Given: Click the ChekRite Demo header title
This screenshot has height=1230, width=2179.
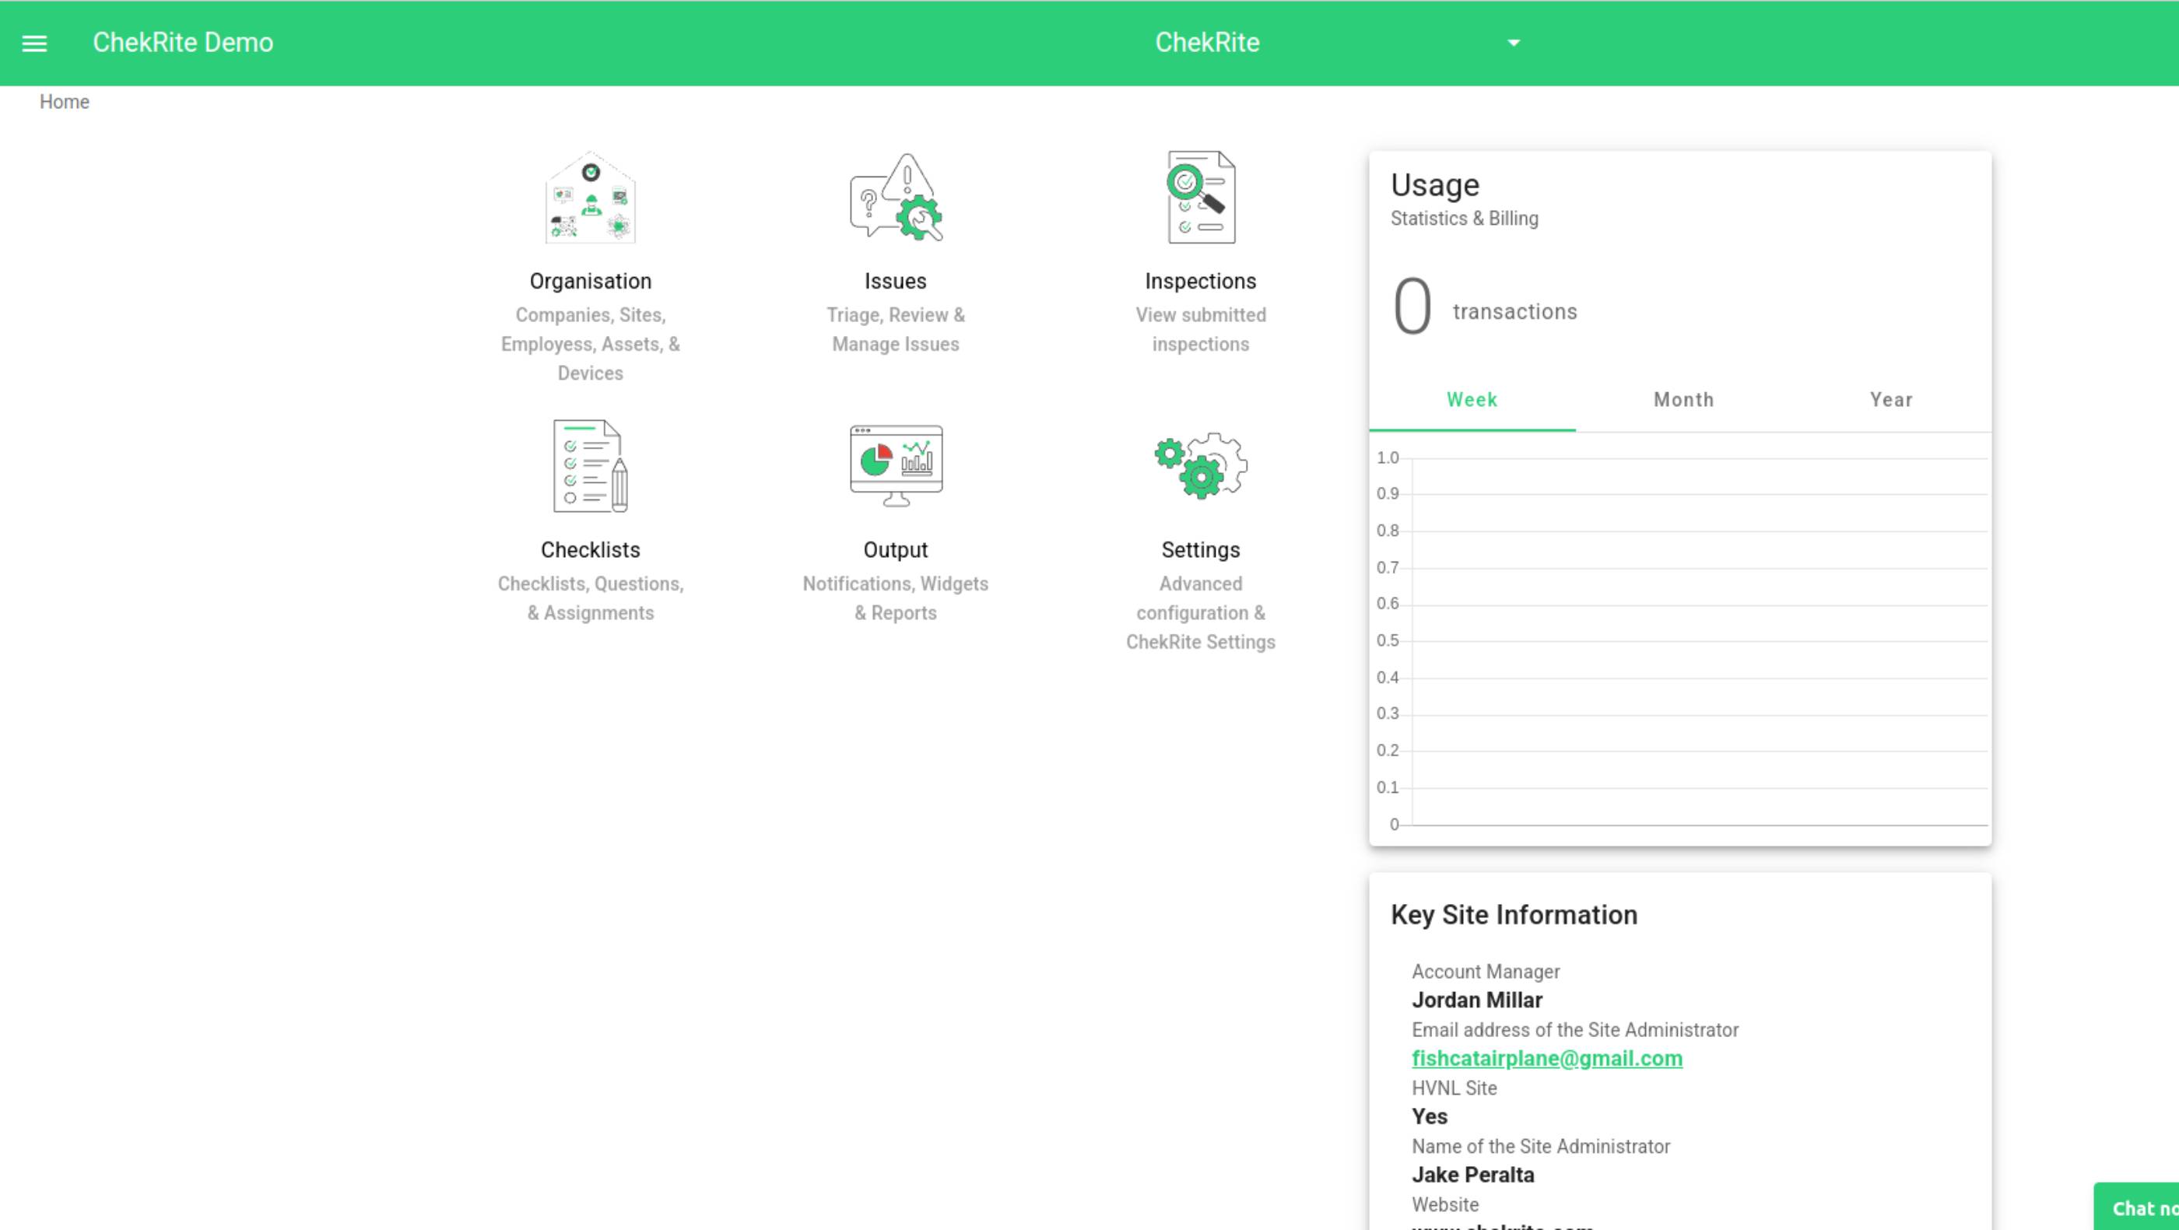Looking at the screenshot, I should (x=183, y=43).
